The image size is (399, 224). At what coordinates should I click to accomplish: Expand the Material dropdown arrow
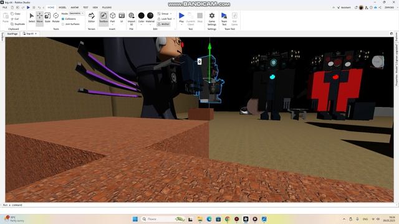tap(150, 25)
